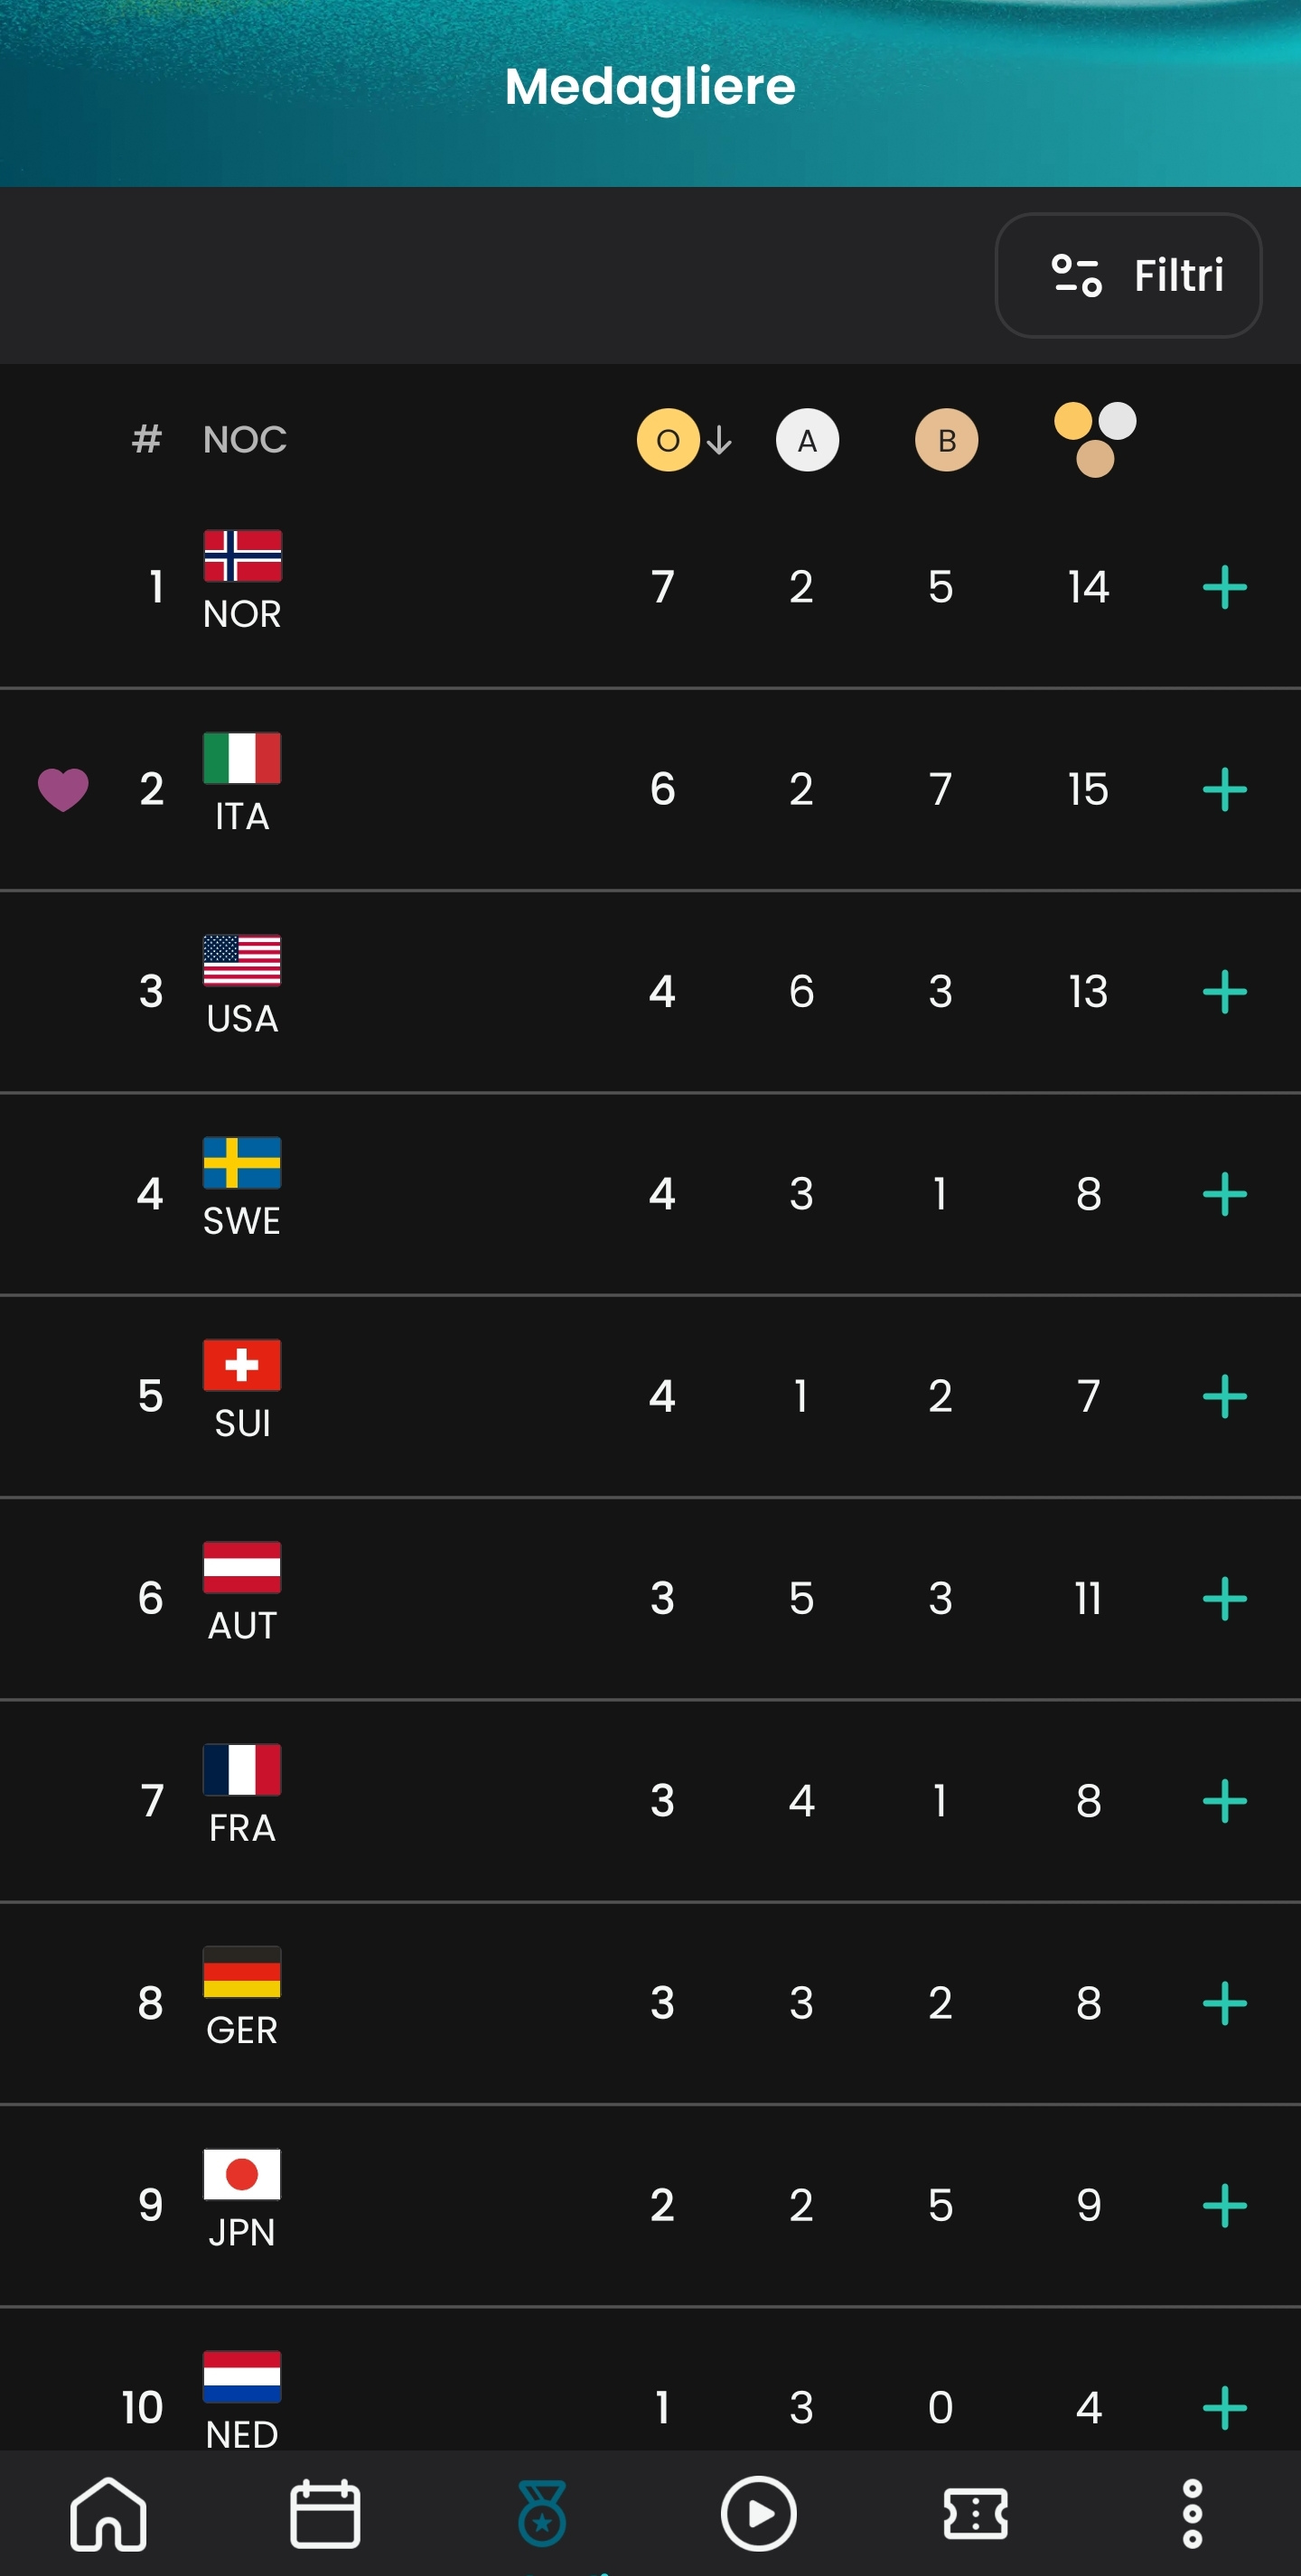This screenshot has height=2576, width=1301.
Task: Open the tickets icon
Action: pyautogui.click(x=975, y=2513)
